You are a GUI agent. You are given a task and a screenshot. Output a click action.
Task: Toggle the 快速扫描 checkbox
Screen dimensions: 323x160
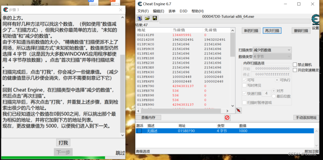coord(244,94)
